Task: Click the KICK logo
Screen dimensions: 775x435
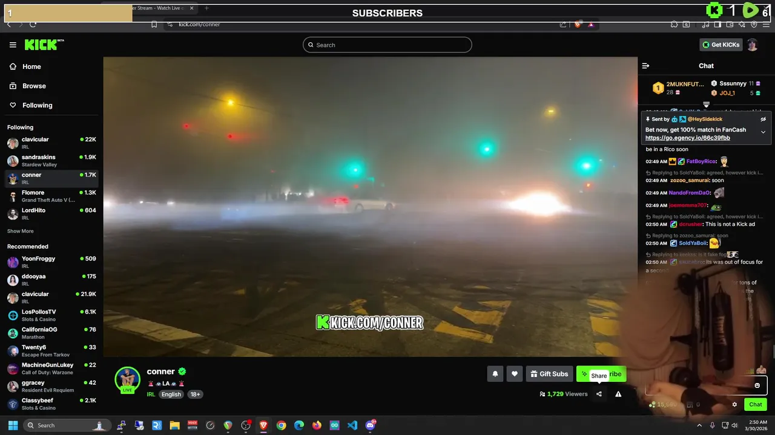Action: [44, 45]
